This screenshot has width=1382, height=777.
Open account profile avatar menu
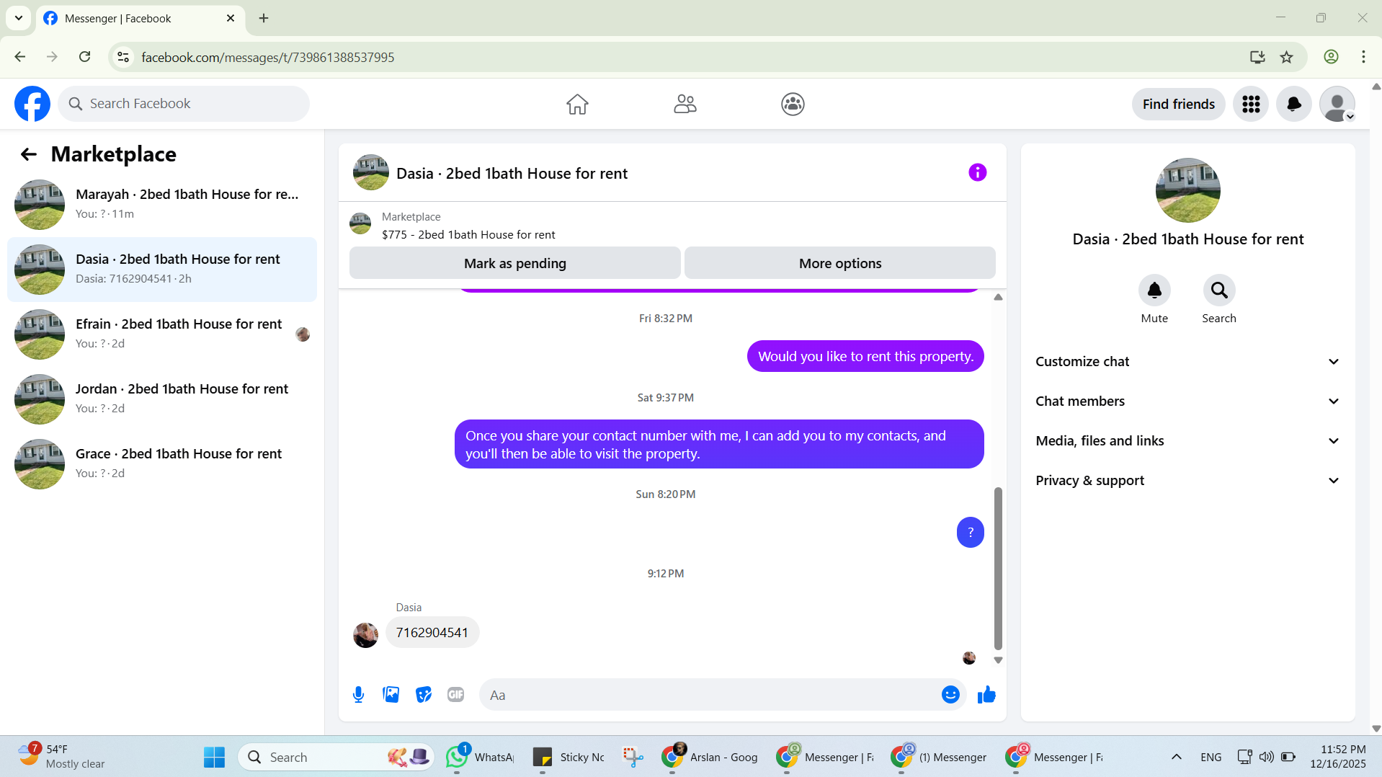[x=1337, y=104]
